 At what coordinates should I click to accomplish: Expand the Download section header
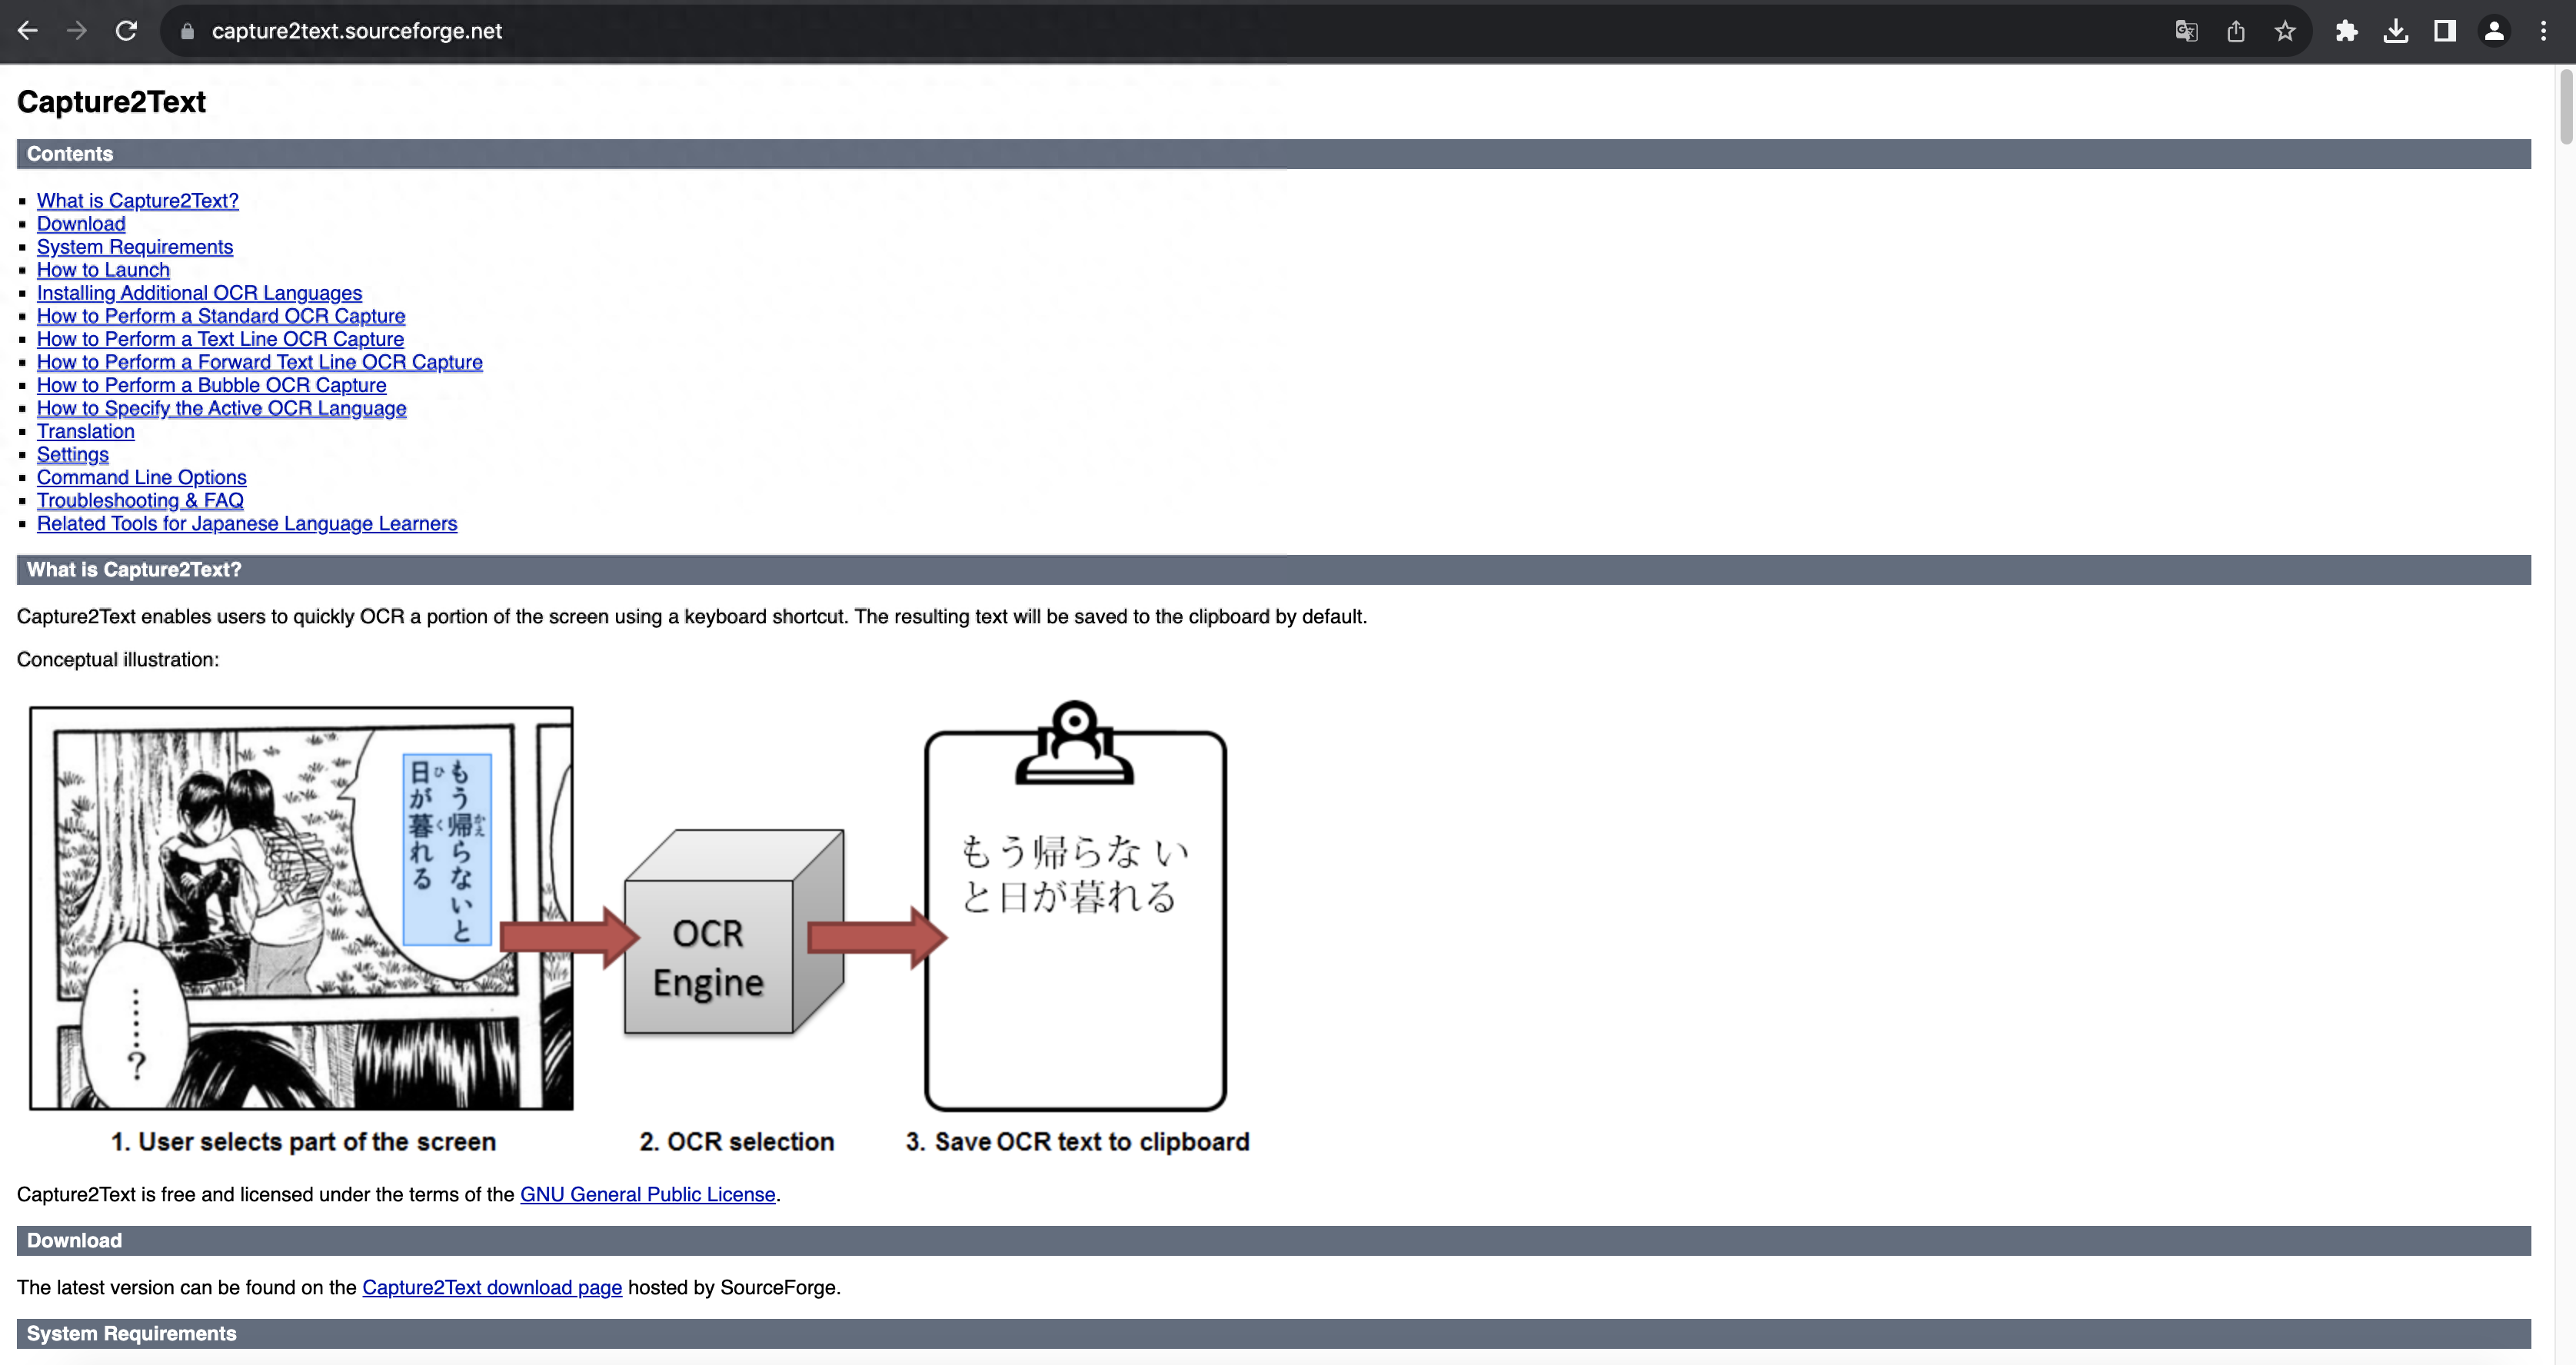click(x=73, y=1239)
